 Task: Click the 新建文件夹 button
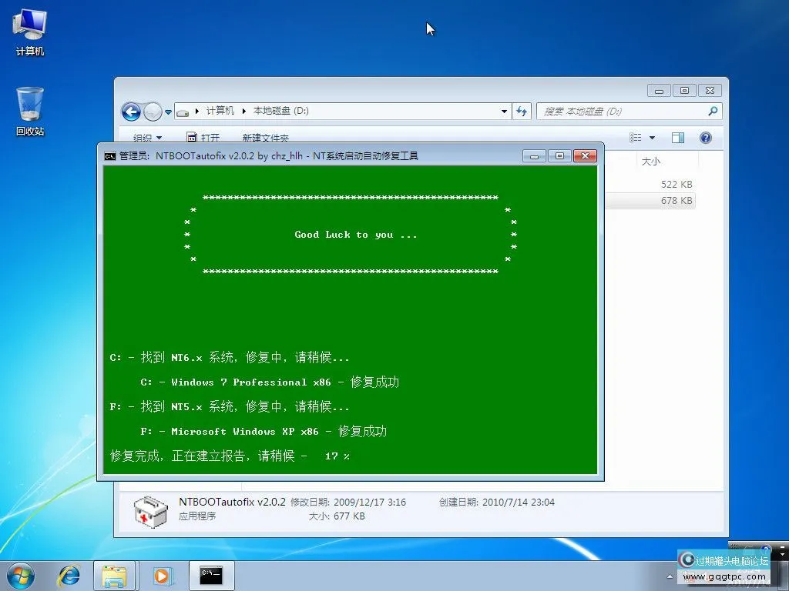coord(265,137)
